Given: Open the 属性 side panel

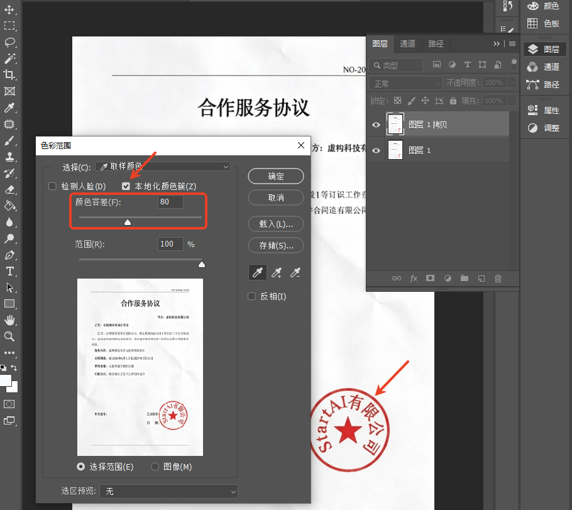Looking at the screenshot, I should [x=544, y=110].
